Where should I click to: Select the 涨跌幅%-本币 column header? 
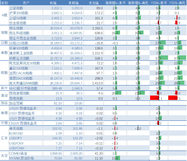pyautogui.click(x=115, y=3)
